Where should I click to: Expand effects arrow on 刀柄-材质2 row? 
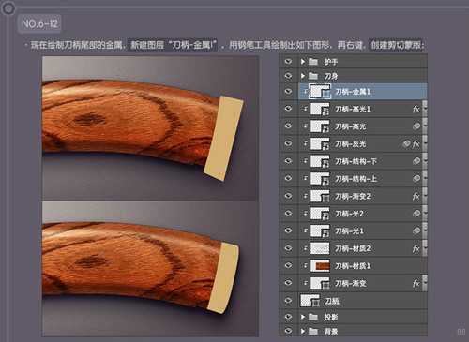425,248
